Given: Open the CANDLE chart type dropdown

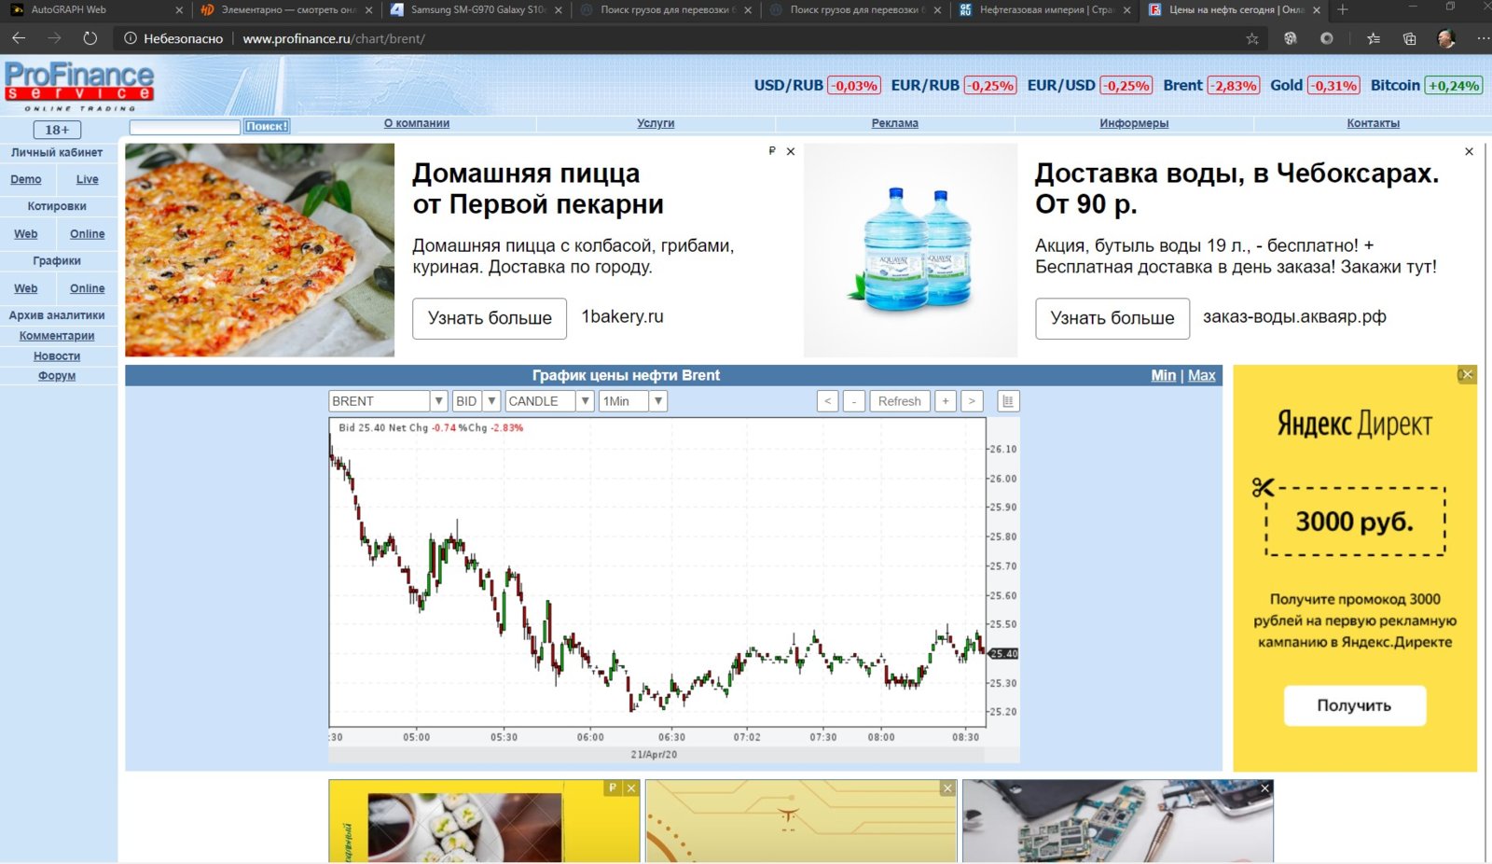Looking at the screenshot, I should (585, 401).
